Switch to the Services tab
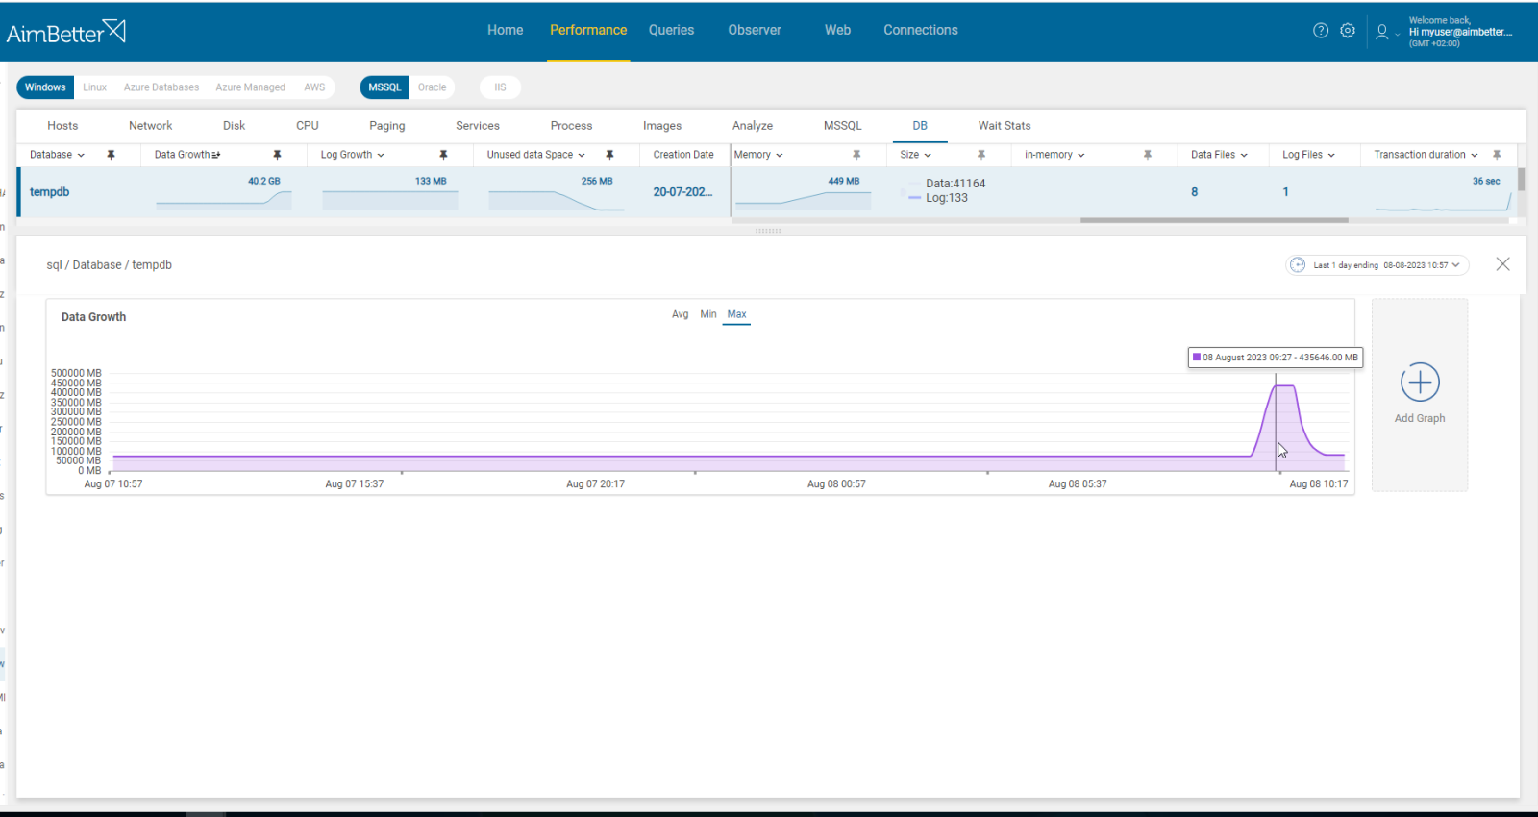The image size is (1538, 817). click(x=478, y=126)
